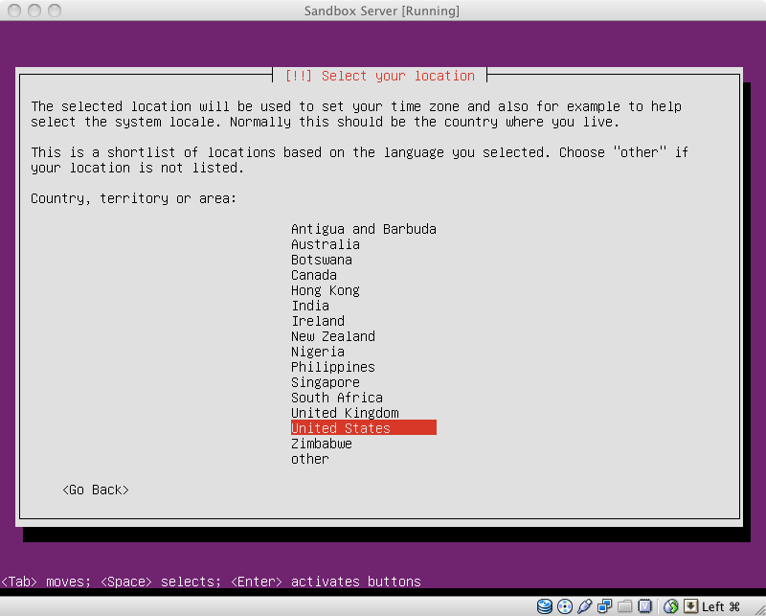Pick New Zealand from the list
766x616 pixels.
[x=364, y=336]
